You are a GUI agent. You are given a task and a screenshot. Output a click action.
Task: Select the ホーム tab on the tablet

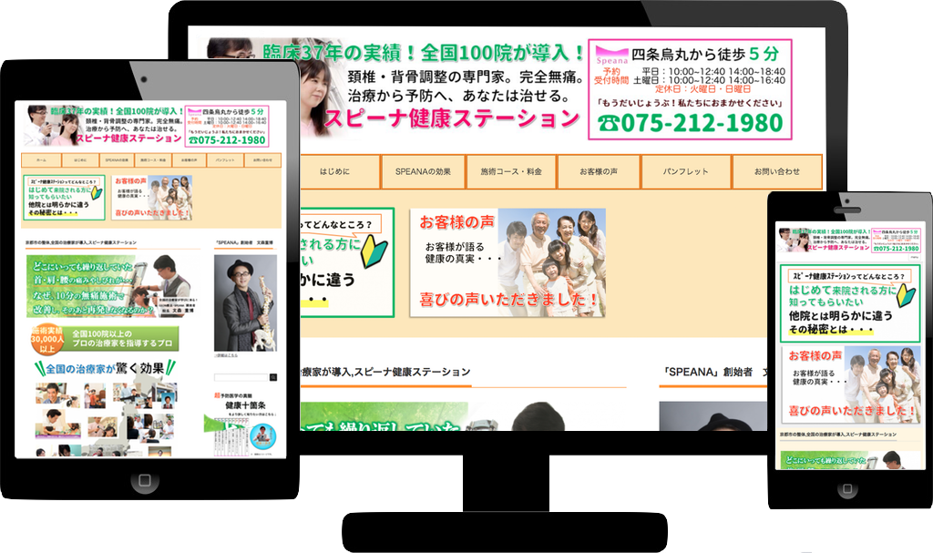[41, 160]
